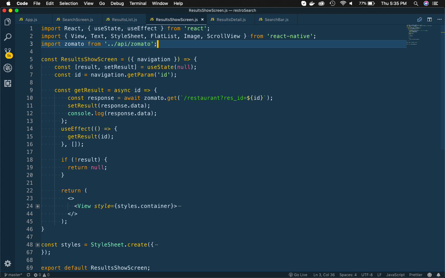Click the Prettier status bar item
Screen dimensions: 445x278
[416, 275]
